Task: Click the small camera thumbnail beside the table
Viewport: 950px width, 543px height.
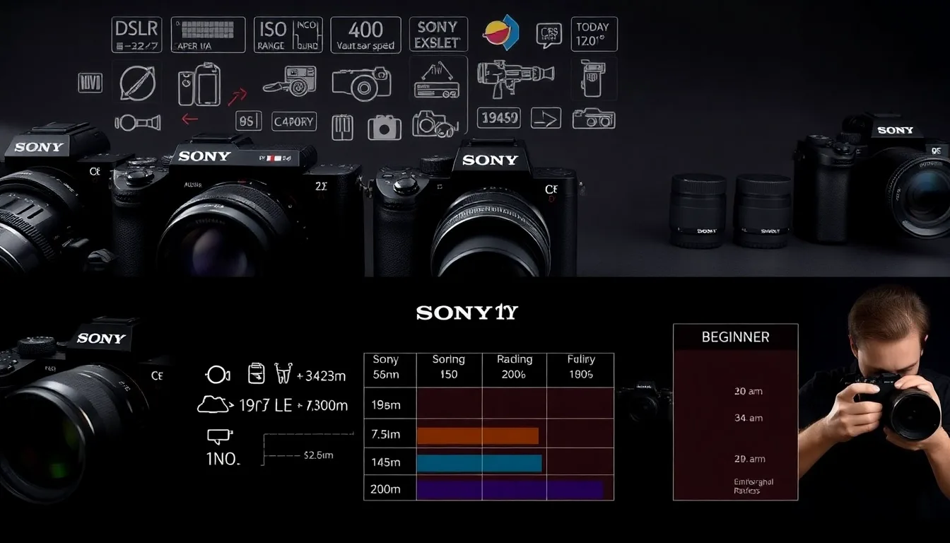Action: (x=645, y=403)
